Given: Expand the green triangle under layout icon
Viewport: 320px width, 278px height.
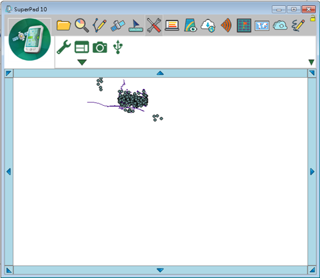Looking at the screenshot, I should point(82,62).
